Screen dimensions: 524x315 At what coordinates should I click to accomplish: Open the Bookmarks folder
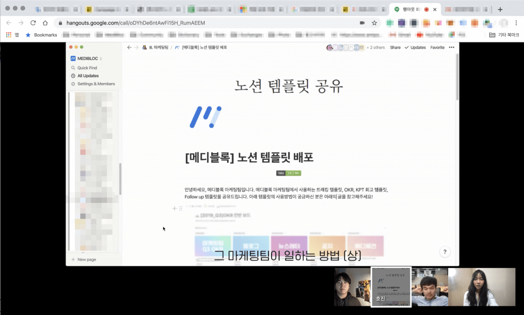(x=41, y=35)
